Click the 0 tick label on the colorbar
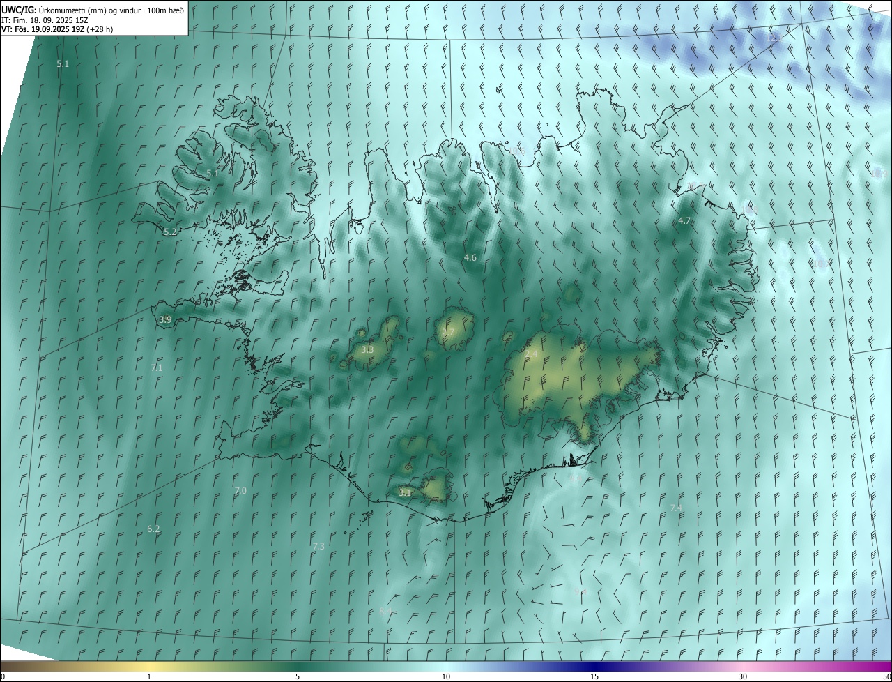 [3, 676]
